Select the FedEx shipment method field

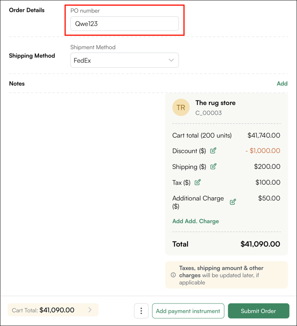click(120, 61)
